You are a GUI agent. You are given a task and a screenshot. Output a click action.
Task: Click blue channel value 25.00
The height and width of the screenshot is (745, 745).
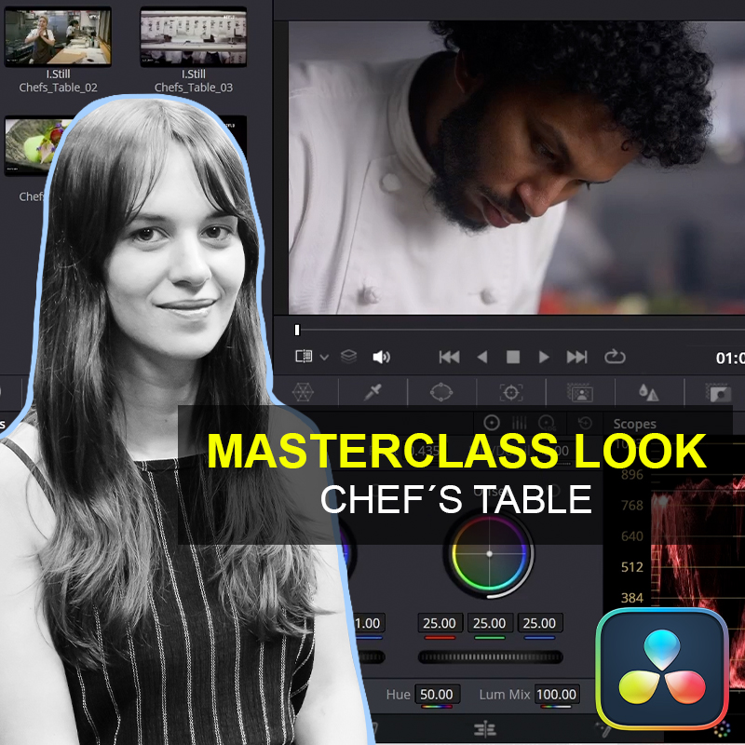coord(540,623)
